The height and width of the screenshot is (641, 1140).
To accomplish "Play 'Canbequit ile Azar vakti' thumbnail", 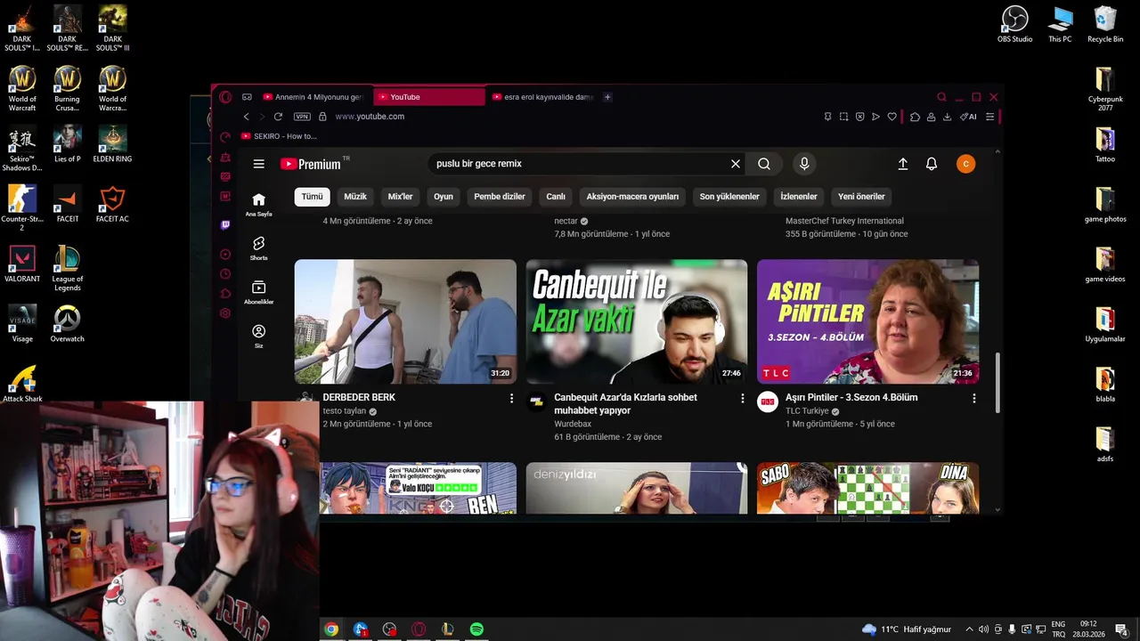I will coord(637,321).
